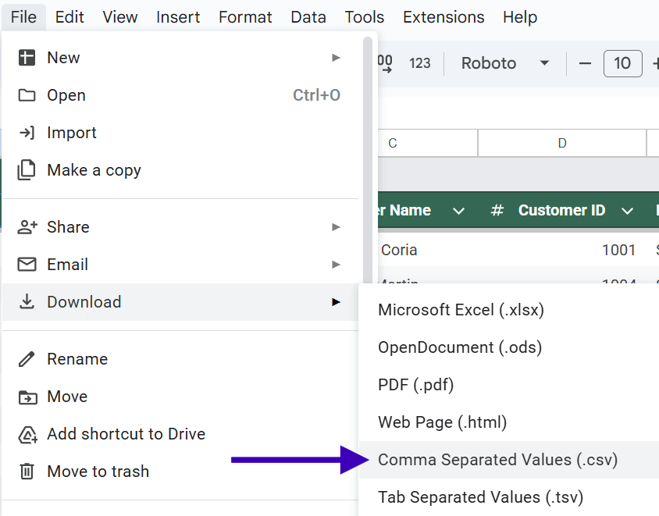
Task: Click the Share person-plus icon
Action: tap(27, 227)
